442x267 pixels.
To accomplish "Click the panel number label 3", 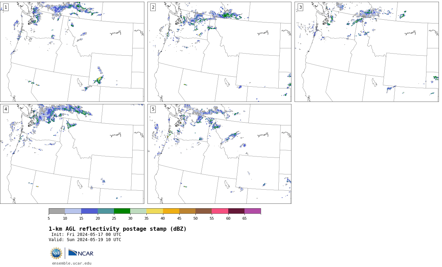I will point(300,7).
